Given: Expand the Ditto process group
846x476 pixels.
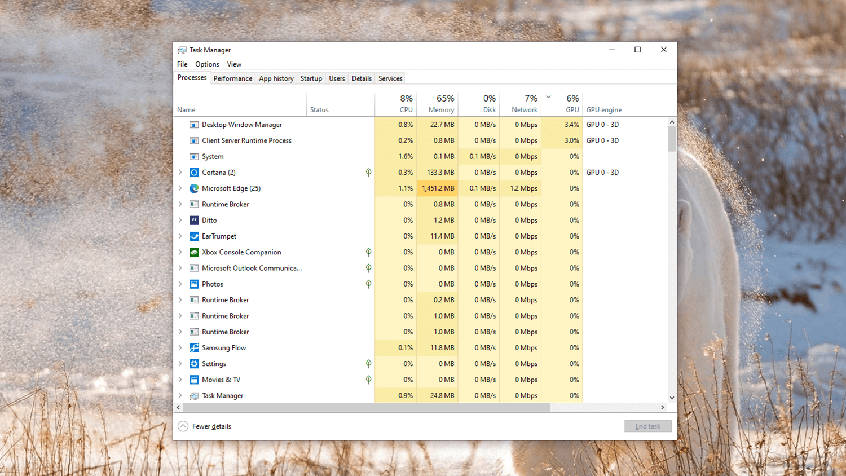Looking at the screenshot, I should [180, 220].
